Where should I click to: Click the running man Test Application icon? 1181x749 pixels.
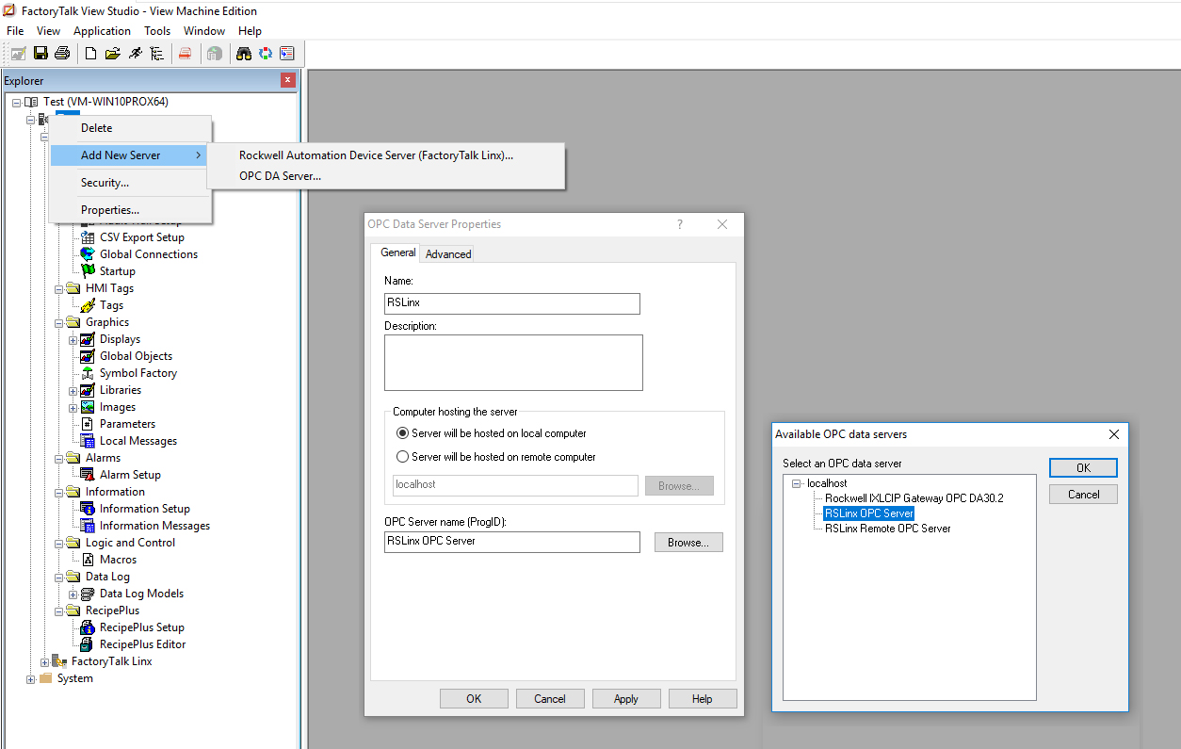click(136, 54)
